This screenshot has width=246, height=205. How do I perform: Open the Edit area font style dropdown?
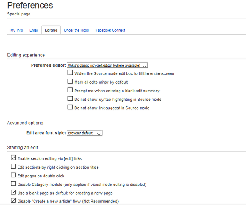tap(85, 133)
